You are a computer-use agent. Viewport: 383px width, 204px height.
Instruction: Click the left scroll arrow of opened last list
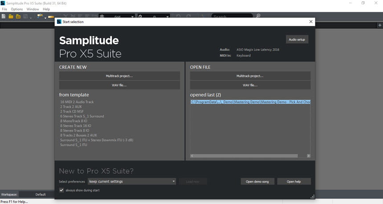coord(192,156)
